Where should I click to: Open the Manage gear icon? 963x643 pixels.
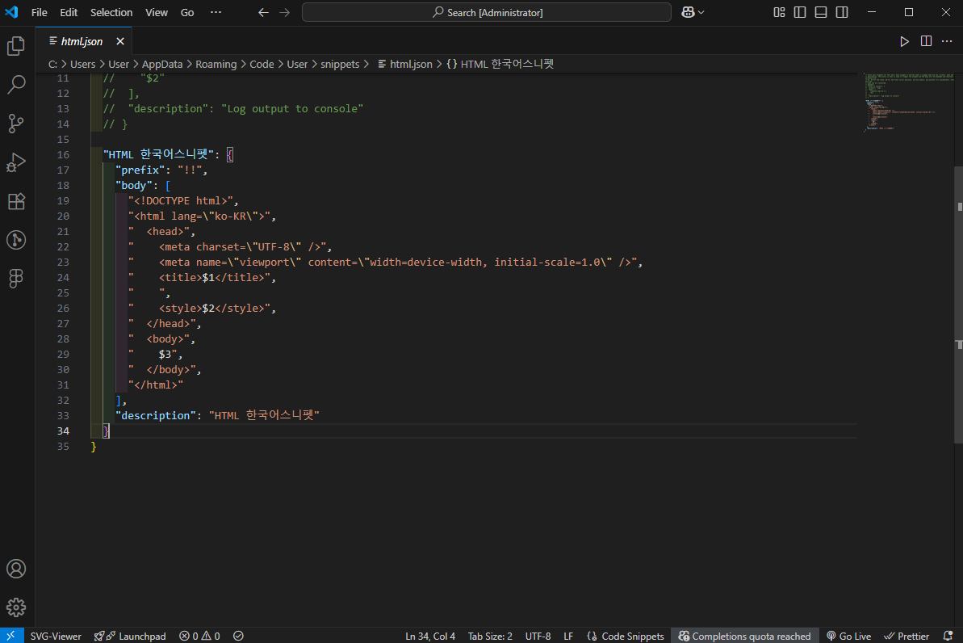point(17,607)
